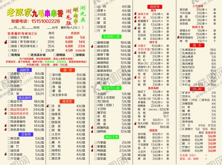Click the thumbs-up icon next to 麻辣大串

[x=135, y=14]
